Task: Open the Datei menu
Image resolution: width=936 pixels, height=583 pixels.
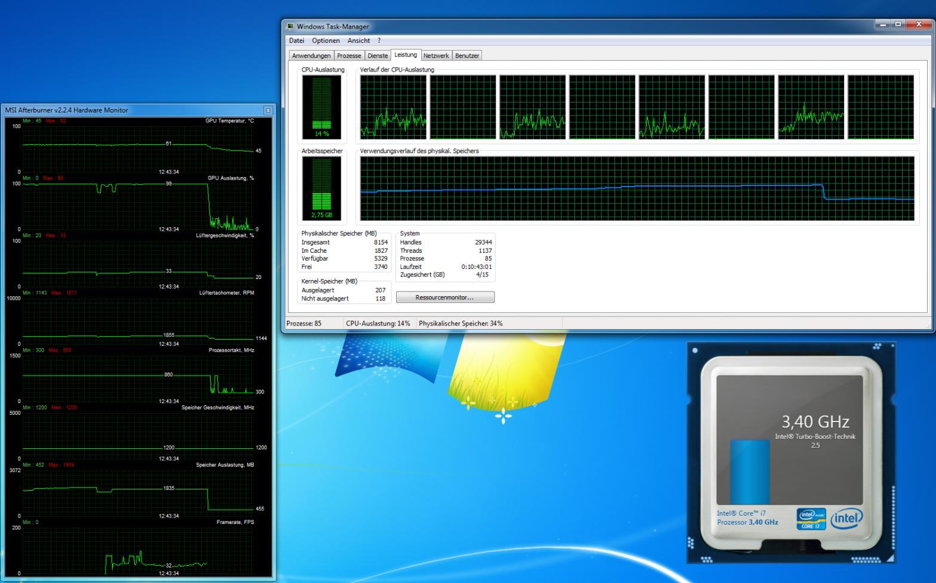Action: [296, 41]
